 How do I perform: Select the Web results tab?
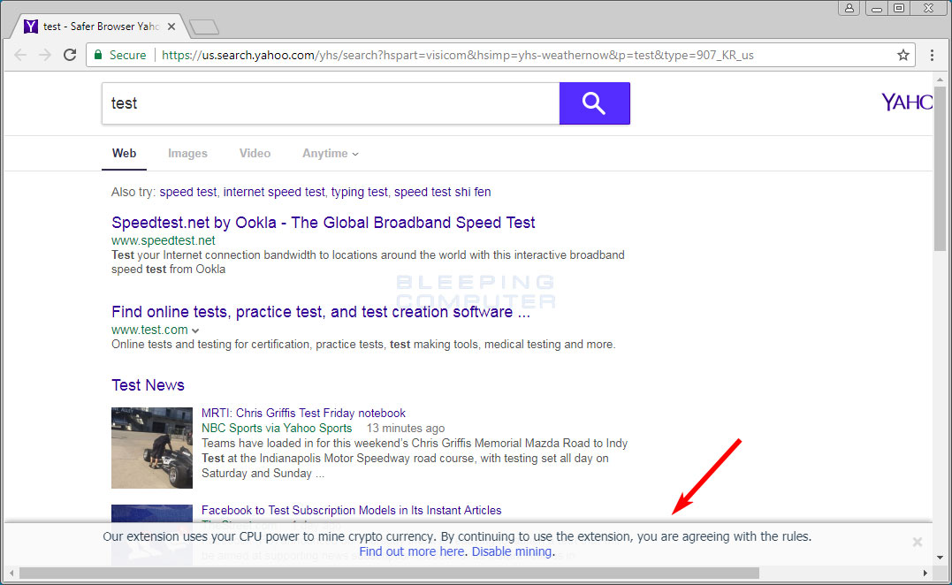pos(124,154)
